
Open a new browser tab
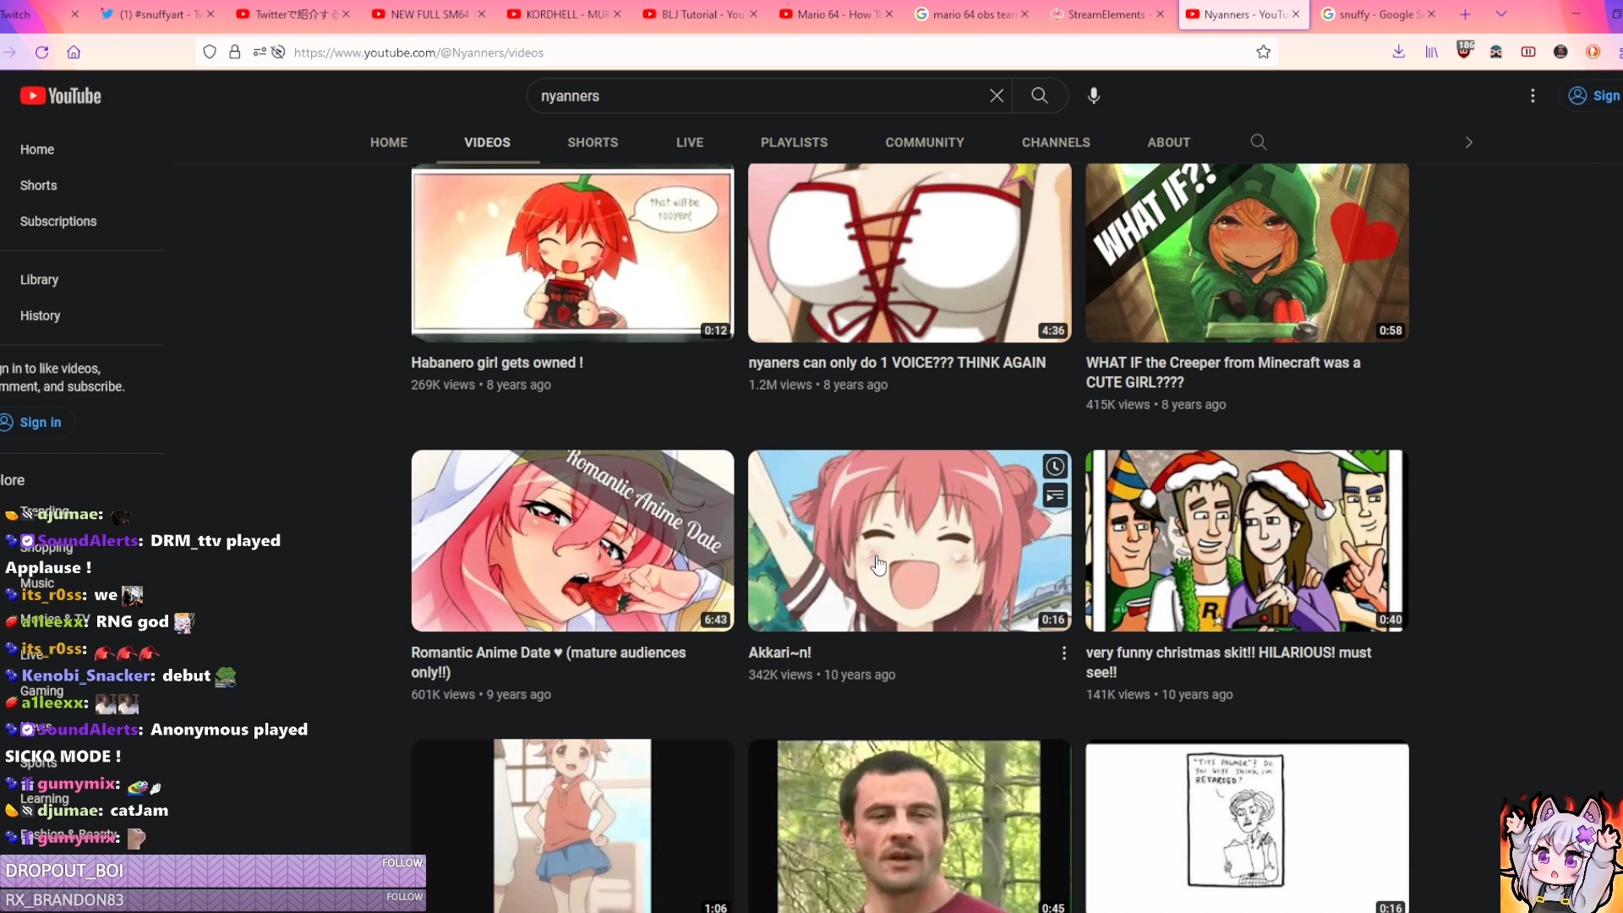click(x=1465, y=14)
